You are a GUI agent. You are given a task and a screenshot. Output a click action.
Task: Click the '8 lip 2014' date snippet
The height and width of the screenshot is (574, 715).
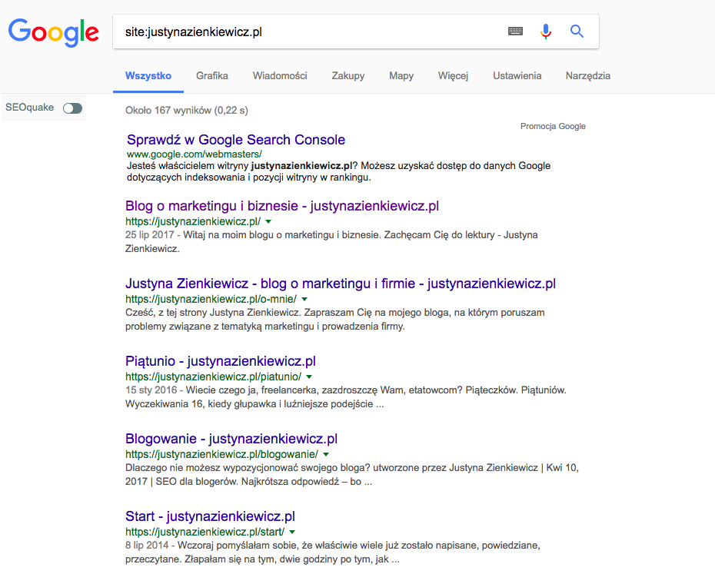coord(147,546)
